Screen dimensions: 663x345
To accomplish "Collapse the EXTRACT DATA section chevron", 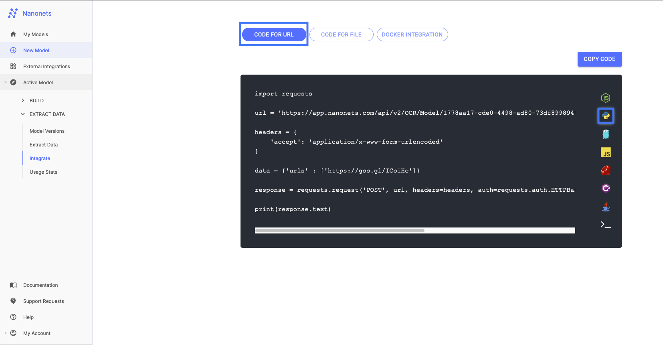I will (x=23, y=114).
